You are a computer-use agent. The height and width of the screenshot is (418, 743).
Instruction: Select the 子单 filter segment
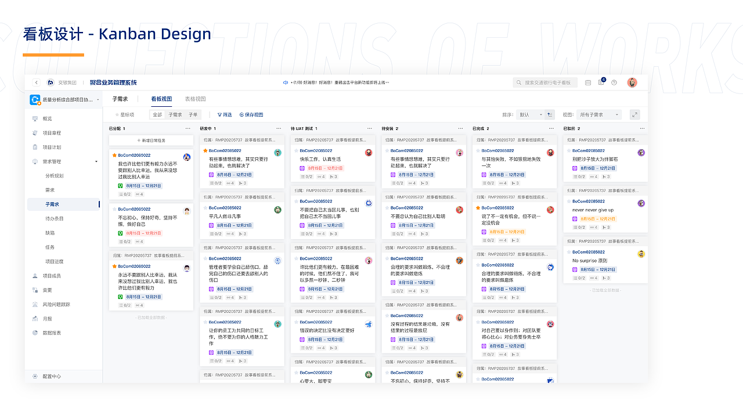click(x=193, y=115)
